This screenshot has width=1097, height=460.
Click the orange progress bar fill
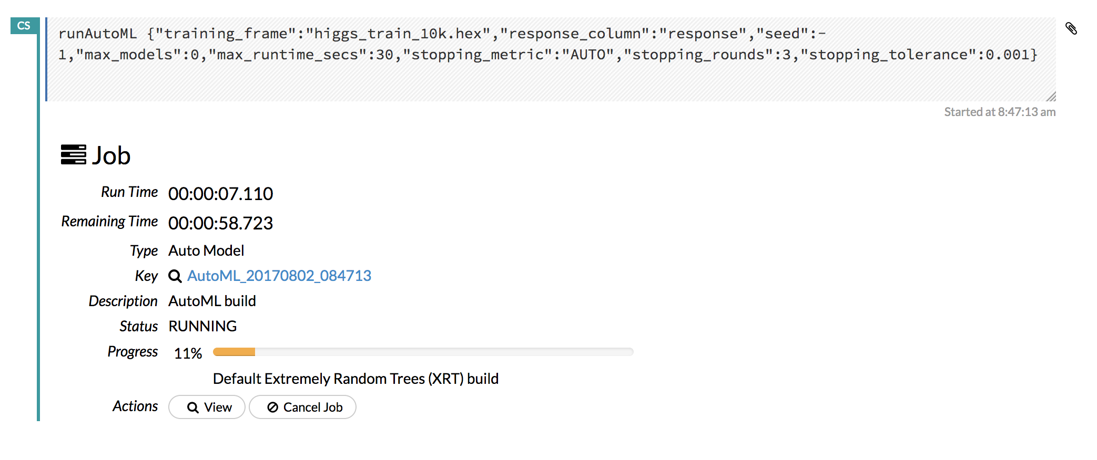point(234,352)
